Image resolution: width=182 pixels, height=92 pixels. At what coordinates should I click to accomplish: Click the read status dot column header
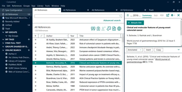[35, 36]
